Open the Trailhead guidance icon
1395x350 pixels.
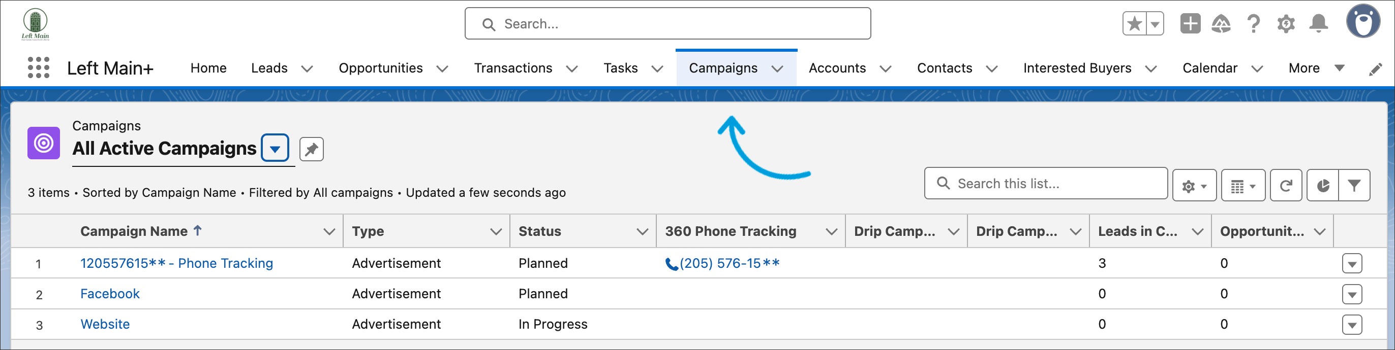(1221, 24)
